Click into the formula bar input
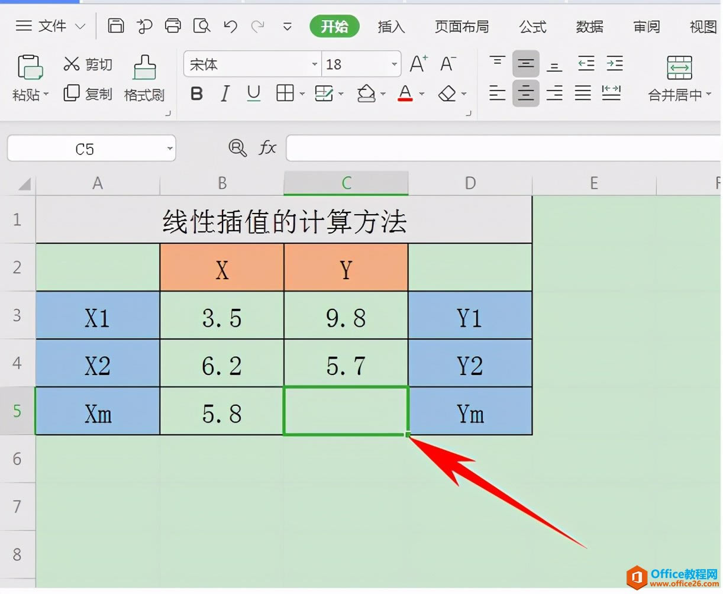Screen dimensions: 723x594 click(504, 148)
